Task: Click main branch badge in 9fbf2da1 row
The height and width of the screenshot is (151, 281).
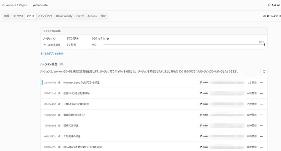Action: pyautogui.click(x=204, y=93)
